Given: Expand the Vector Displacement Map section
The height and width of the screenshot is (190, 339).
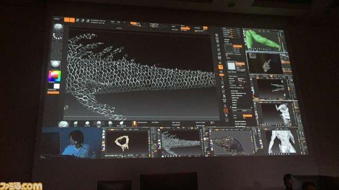Looking at the screenshot, I should [238, 93].
